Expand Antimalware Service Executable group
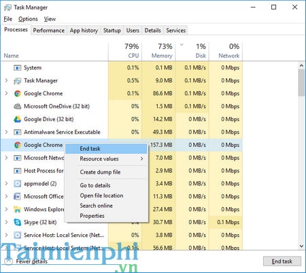The height and width of the screenshot is (273, 306). [6, 132]
